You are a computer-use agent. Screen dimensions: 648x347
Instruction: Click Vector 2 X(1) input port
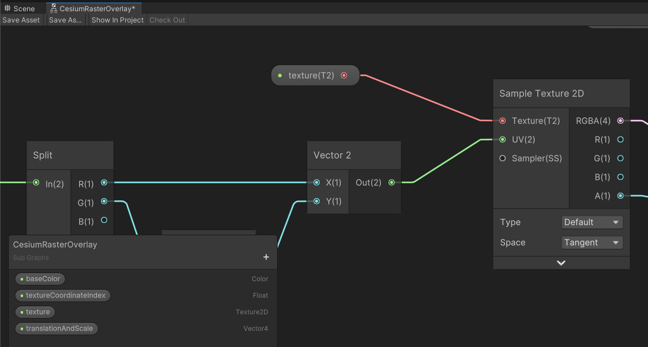click(317, 183)
